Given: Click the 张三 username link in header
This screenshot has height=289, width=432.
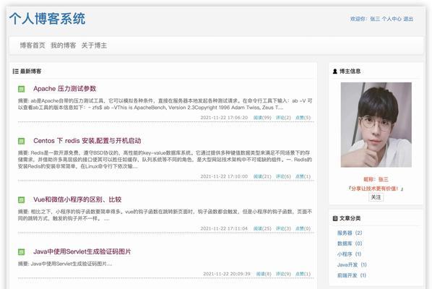Looking at the screenshot, I should click(375, 19).
